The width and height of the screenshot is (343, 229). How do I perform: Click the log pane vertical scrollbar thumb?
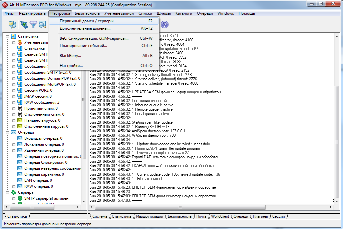[x=336, y=142]
